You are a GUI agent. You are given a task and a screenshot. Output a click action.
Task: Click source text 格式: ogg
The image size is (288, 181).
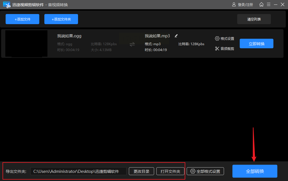(65, 44)
